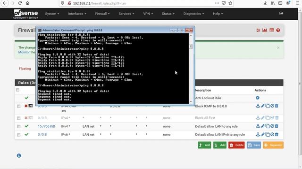The height and width of the screenshot is (169, 302).
Task: Open the Monitor link in the notice
Action: pyautogui.click(x=24, y=52)
